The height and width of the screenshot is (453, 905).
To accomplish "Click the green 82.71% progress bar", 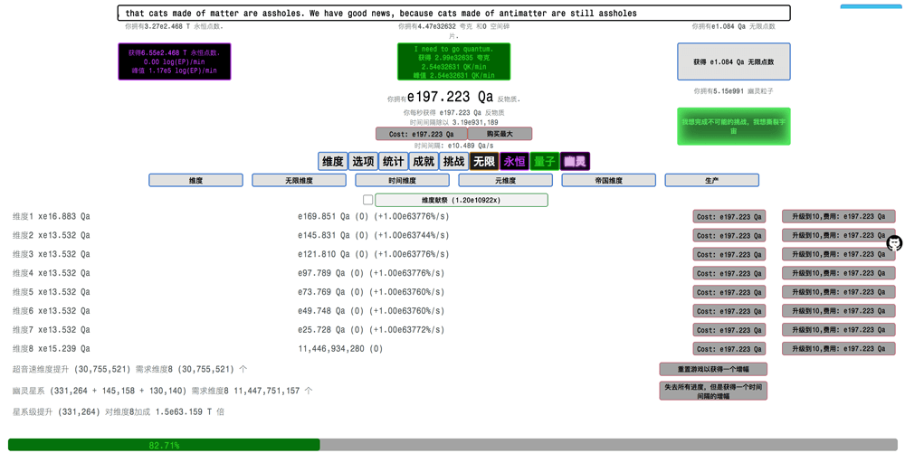I will point(164,445).
